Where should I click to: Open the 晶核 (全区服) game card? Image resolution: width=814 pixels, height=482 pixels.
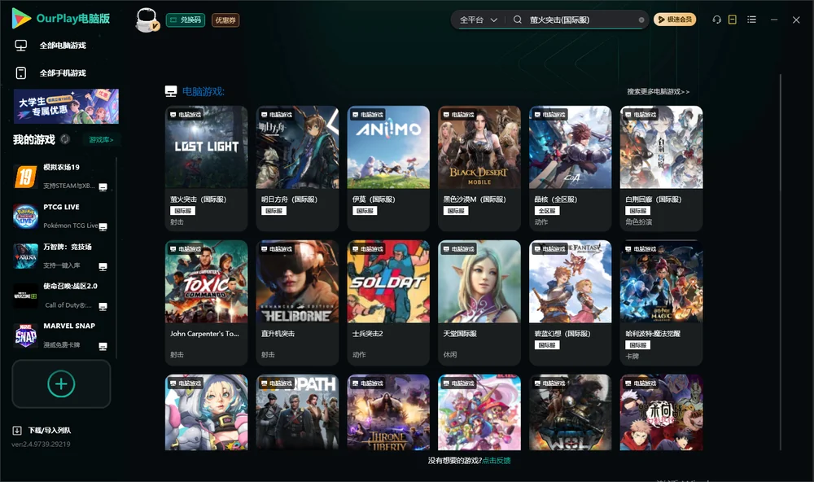(571, 169)
